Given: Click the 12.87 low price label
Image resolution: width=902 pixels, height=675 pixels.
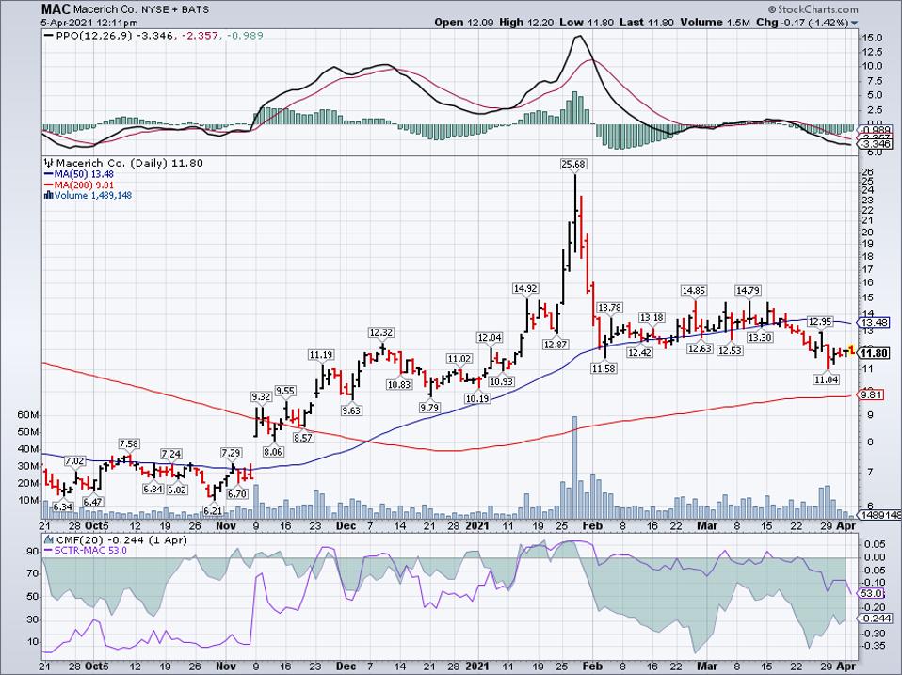Looking at the screenshot, I should [556, 344].
